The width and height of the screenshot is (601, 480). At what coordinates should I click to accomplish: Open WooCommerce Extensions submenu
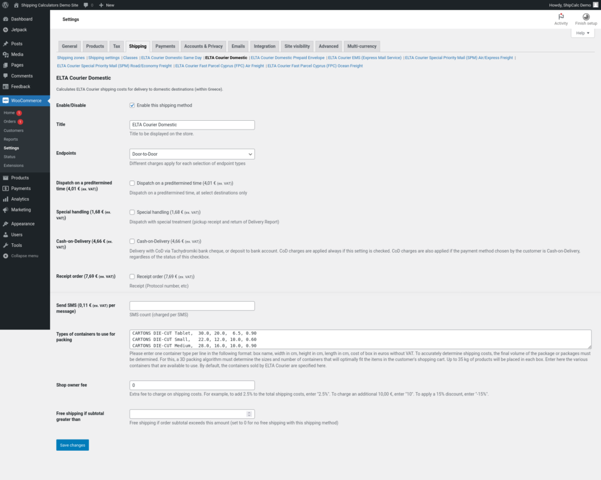click(13, 166)
